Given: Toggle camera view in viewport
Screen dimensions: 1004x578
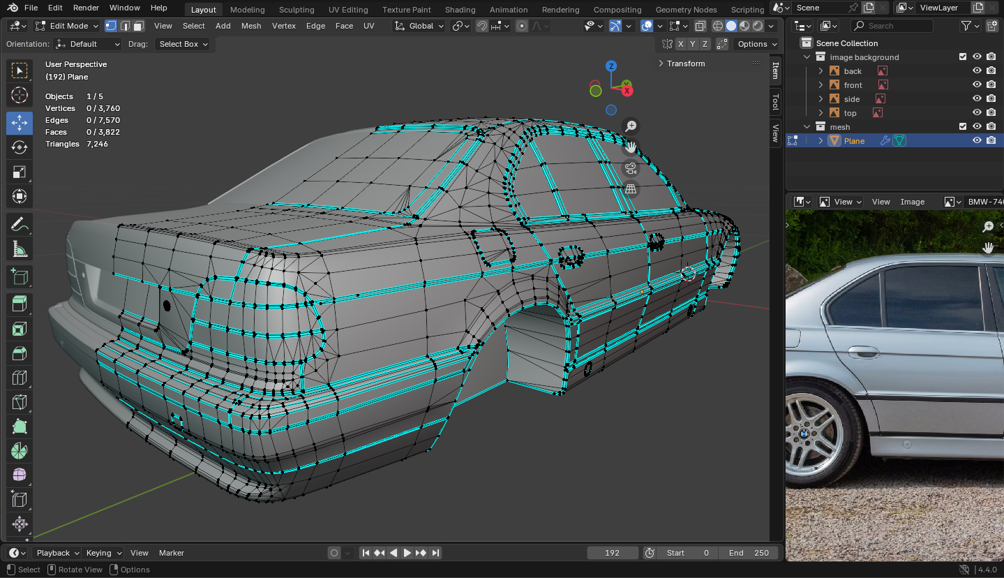Looking at the screenshot, I should click(631, 168).
